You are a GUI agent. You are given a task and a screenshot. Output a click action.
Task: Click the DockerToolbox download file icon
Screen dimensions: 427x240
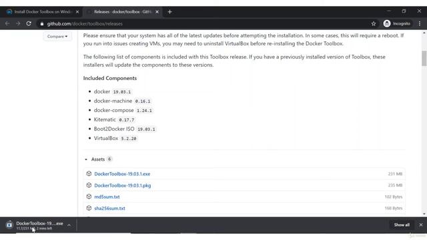click(x=9, y=225)
